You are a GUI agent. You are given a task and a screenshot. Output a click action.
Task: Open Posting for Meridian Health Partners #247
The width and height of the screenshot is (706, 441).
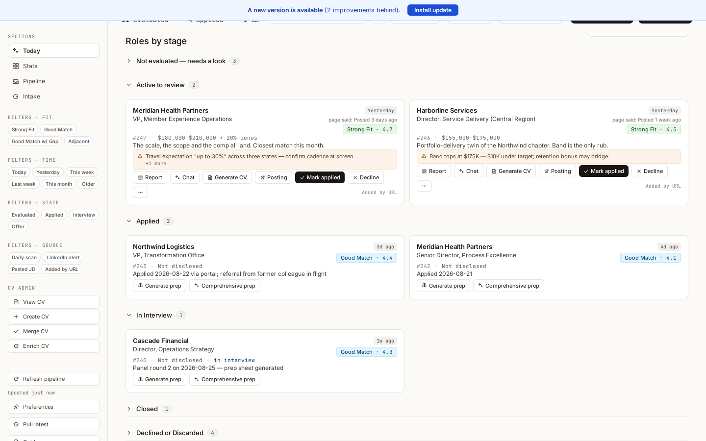274,177
